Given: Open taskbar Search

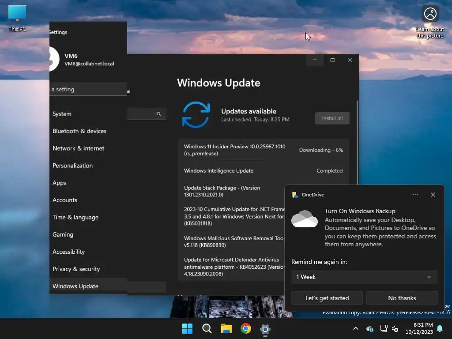Looking at the screenshot, I should pos(207,328).
